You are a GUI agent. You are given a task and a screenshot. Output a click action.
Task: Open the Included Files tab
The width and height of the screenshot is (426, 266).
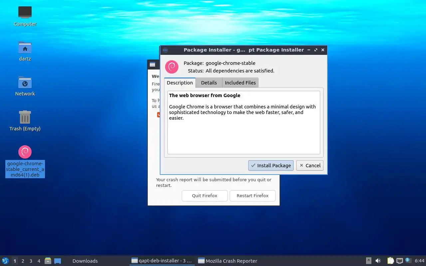[240, 83]
